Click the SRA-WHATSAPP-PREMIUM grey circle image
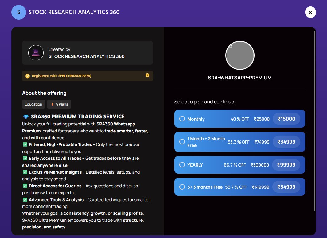This screenshot has height=238, width=327. point(240,56)
